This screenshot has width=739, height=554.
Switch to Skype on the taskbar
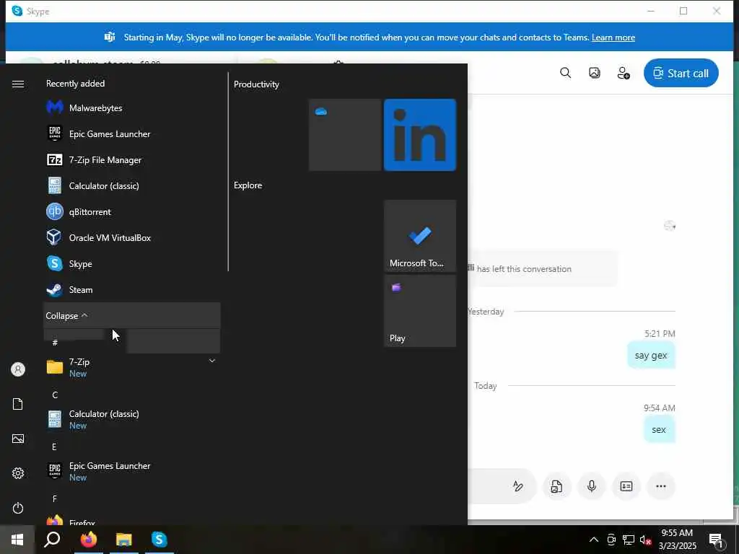[x=159, y=540]
